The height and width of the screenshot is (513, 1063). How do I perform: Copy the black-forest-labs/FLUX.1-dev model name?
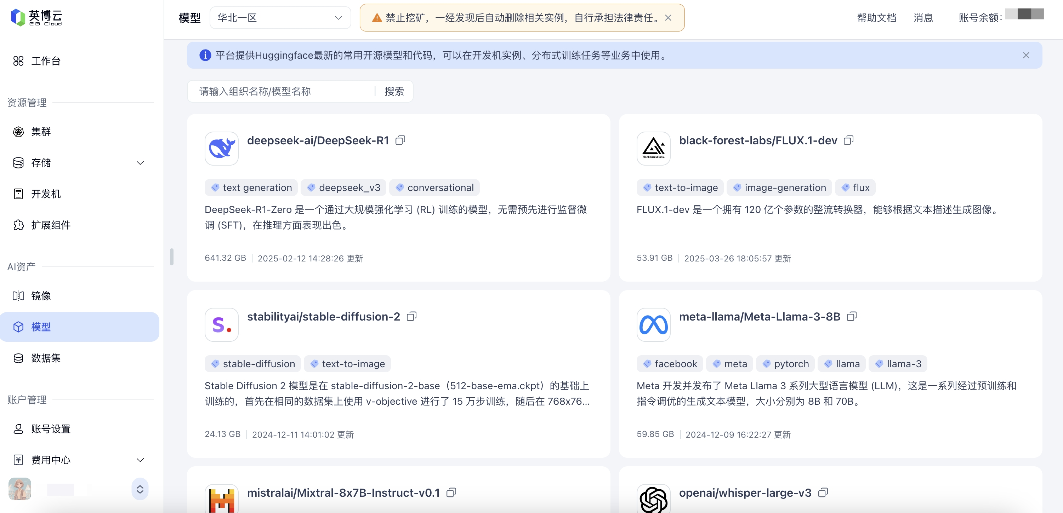848,140
